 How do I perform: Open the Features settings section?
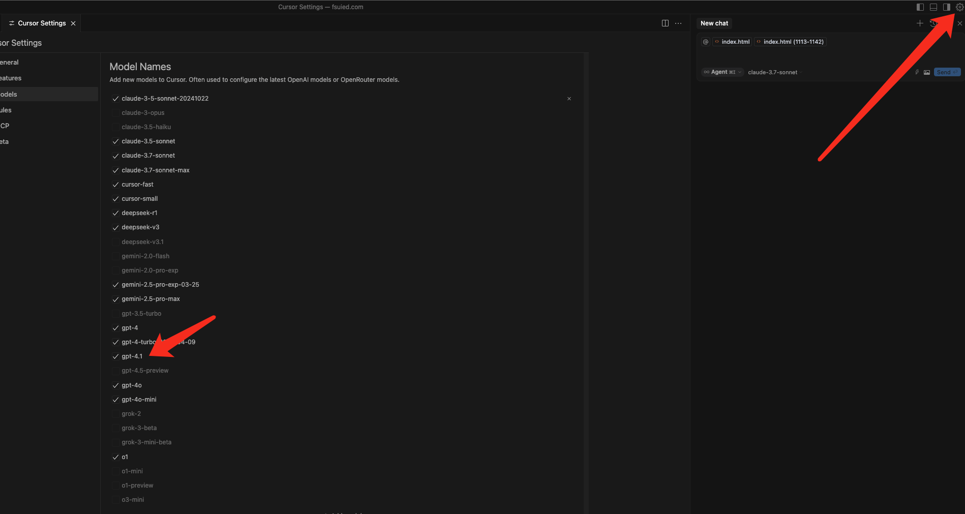coord(49,78)
